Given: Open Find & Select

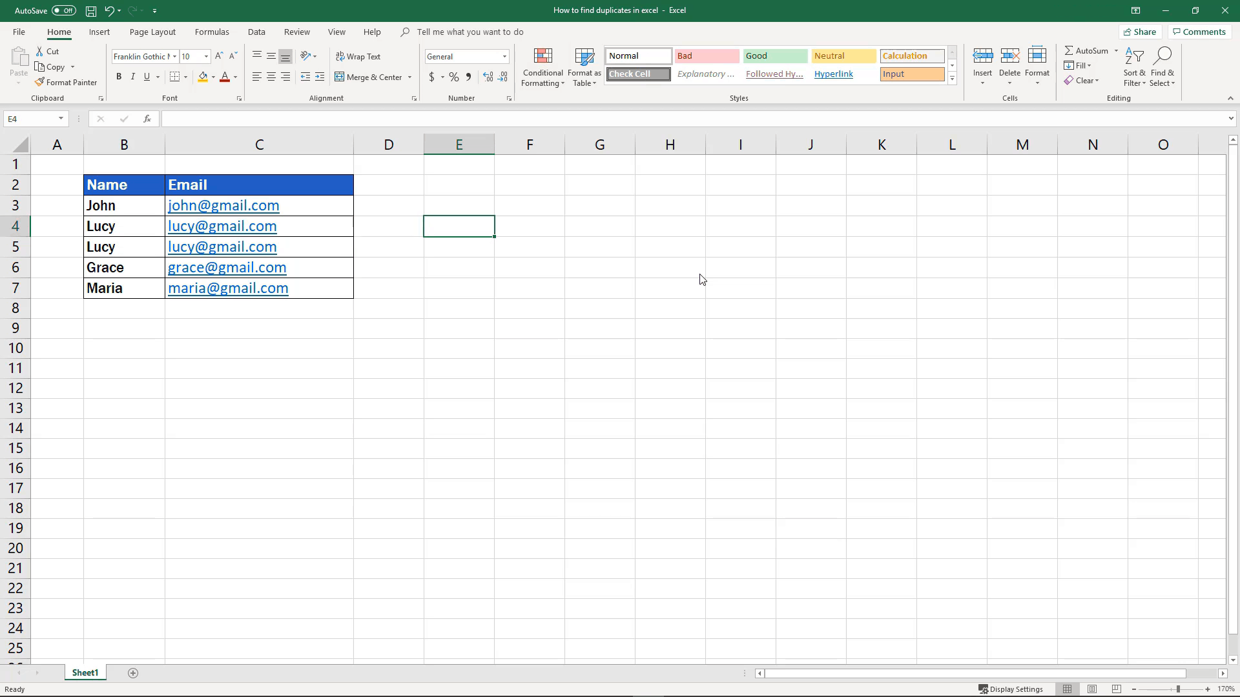Looking at the screenshot, I should [1162, 66].
